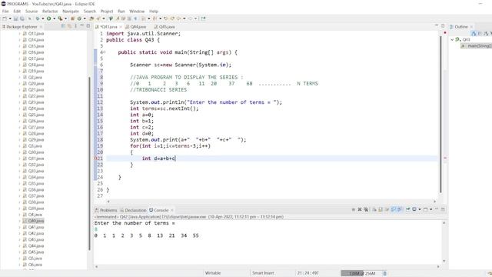
Task: Switch to the Declaration tab
Action: [133, 210]
